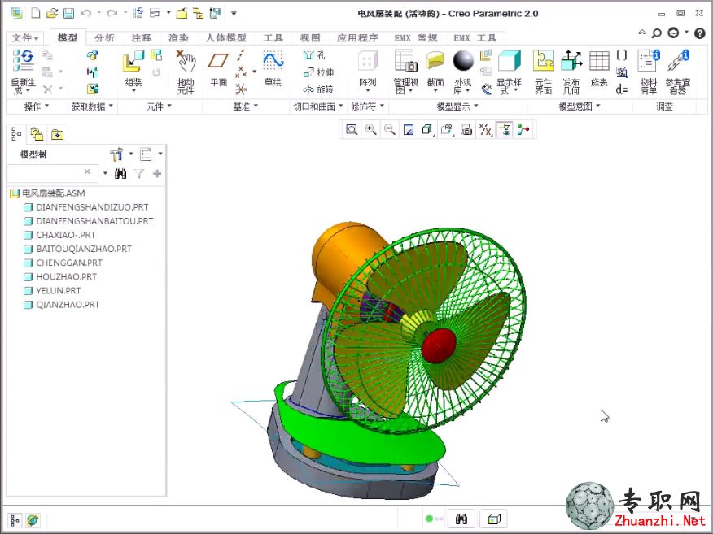Click the Redo arrow icon
The height and width of the screenshot is (534, 713).
pyautogui.click(x=112, y=13)
